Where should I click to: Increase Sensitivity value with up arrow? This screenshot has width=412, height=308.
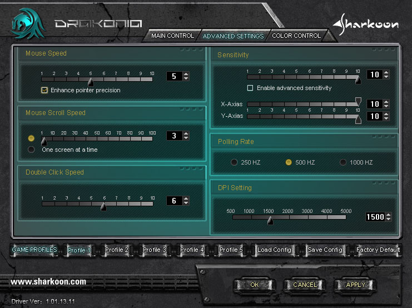click(x=386, y=72)
